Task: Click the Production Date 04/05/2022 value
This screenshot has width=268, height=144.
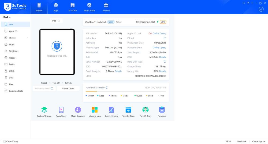Action: click(x=160, y=43)
